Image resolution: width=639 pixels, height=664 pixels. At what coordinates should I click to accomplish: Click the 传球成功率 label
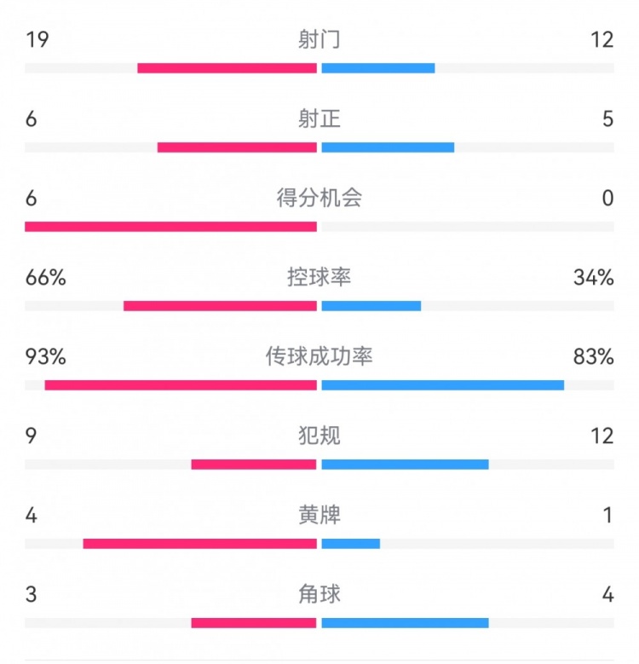[x=319, y=357]
